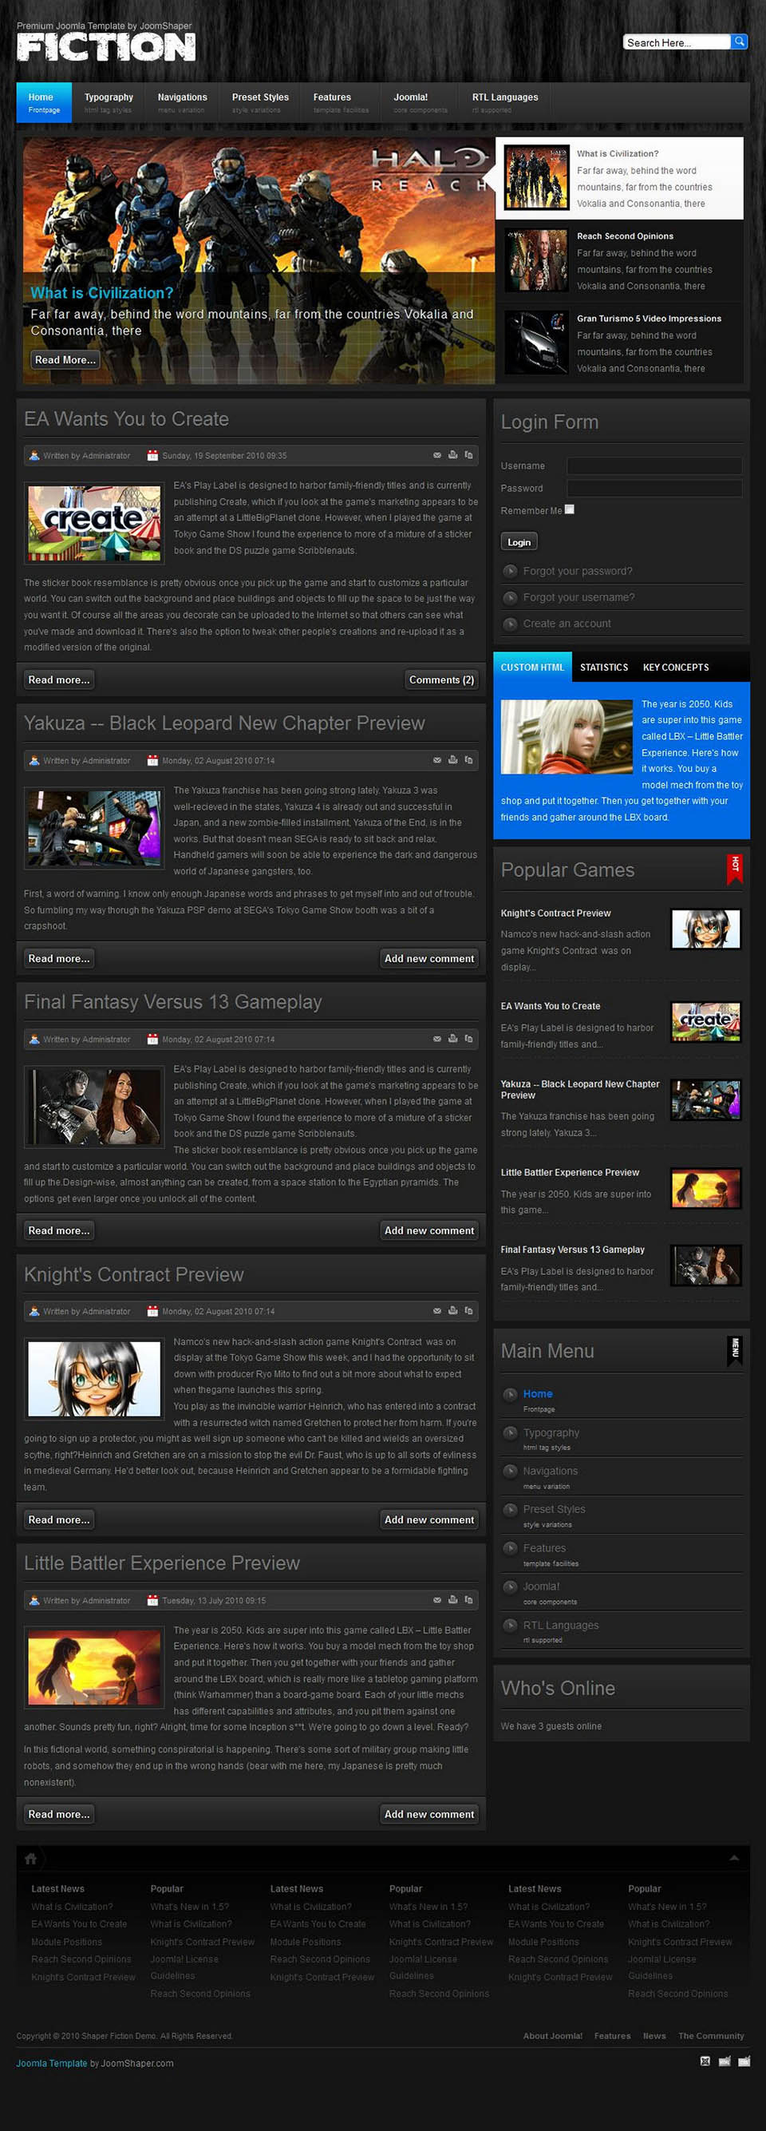This screenshot has height=2131, width=766.
Task: Click About Joomla! link in footer
Action: [x=553, y=2036]
